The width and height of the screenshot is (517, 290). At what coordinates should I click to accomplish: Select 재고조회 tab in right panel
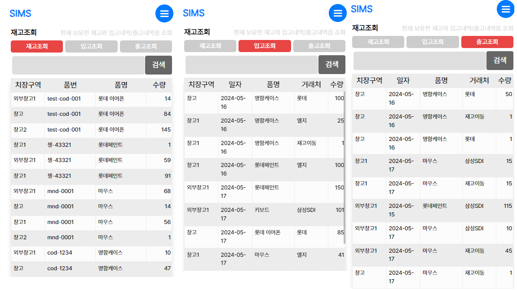tap(378, 42)
